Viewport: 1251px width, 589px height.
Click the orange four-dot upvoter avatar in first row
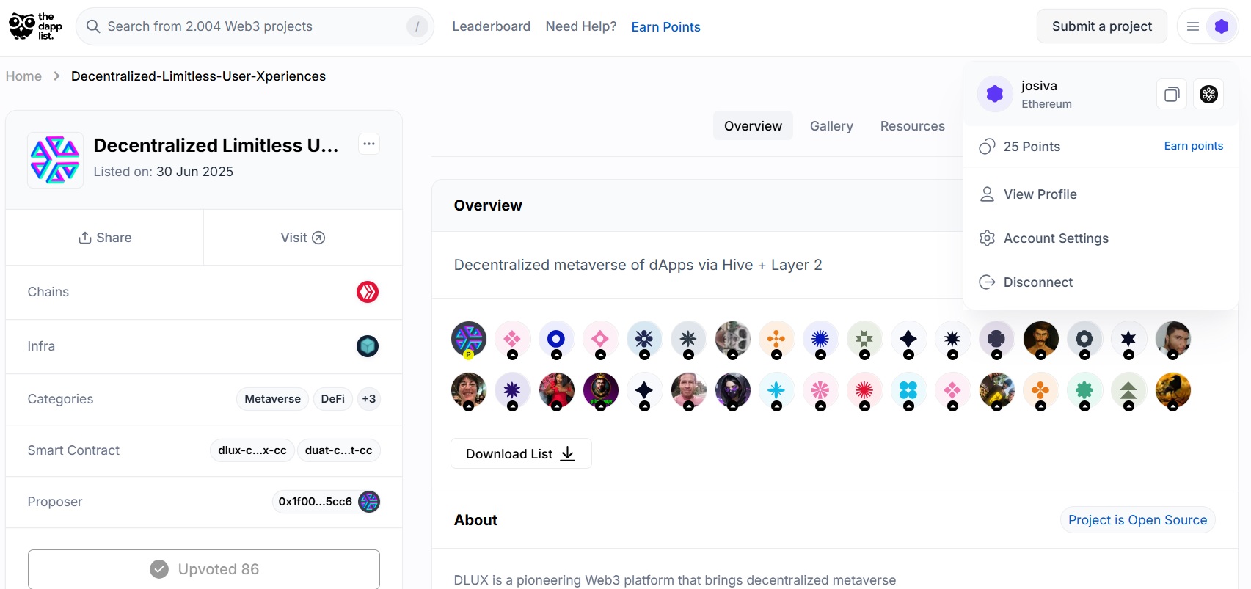tap(776, 339)
